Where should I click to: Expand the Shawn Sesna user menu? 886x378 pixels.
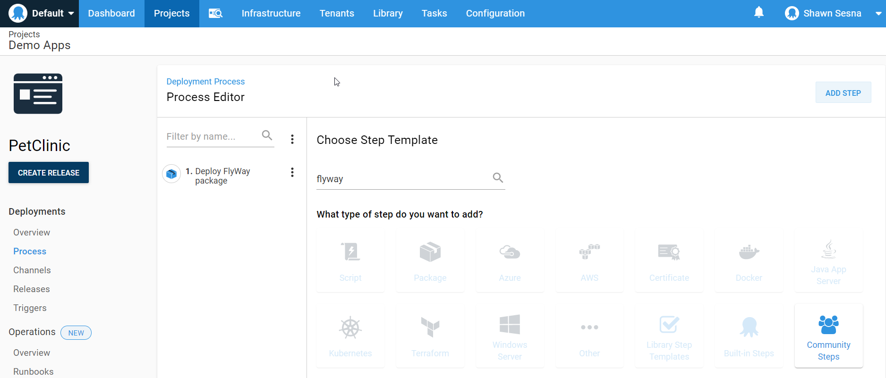tap(833, 13)
